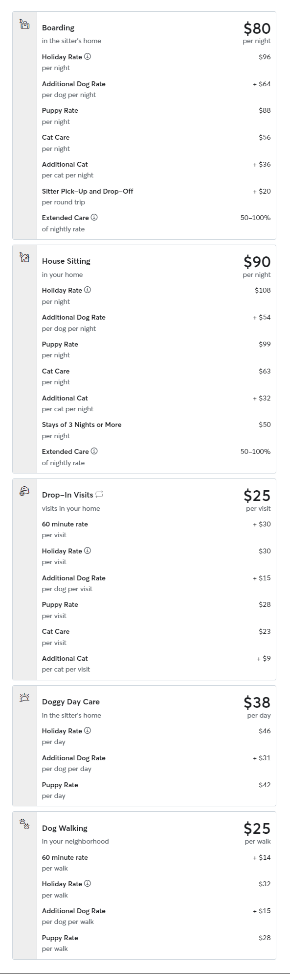Click the $80 per night Boarding price

257,32
